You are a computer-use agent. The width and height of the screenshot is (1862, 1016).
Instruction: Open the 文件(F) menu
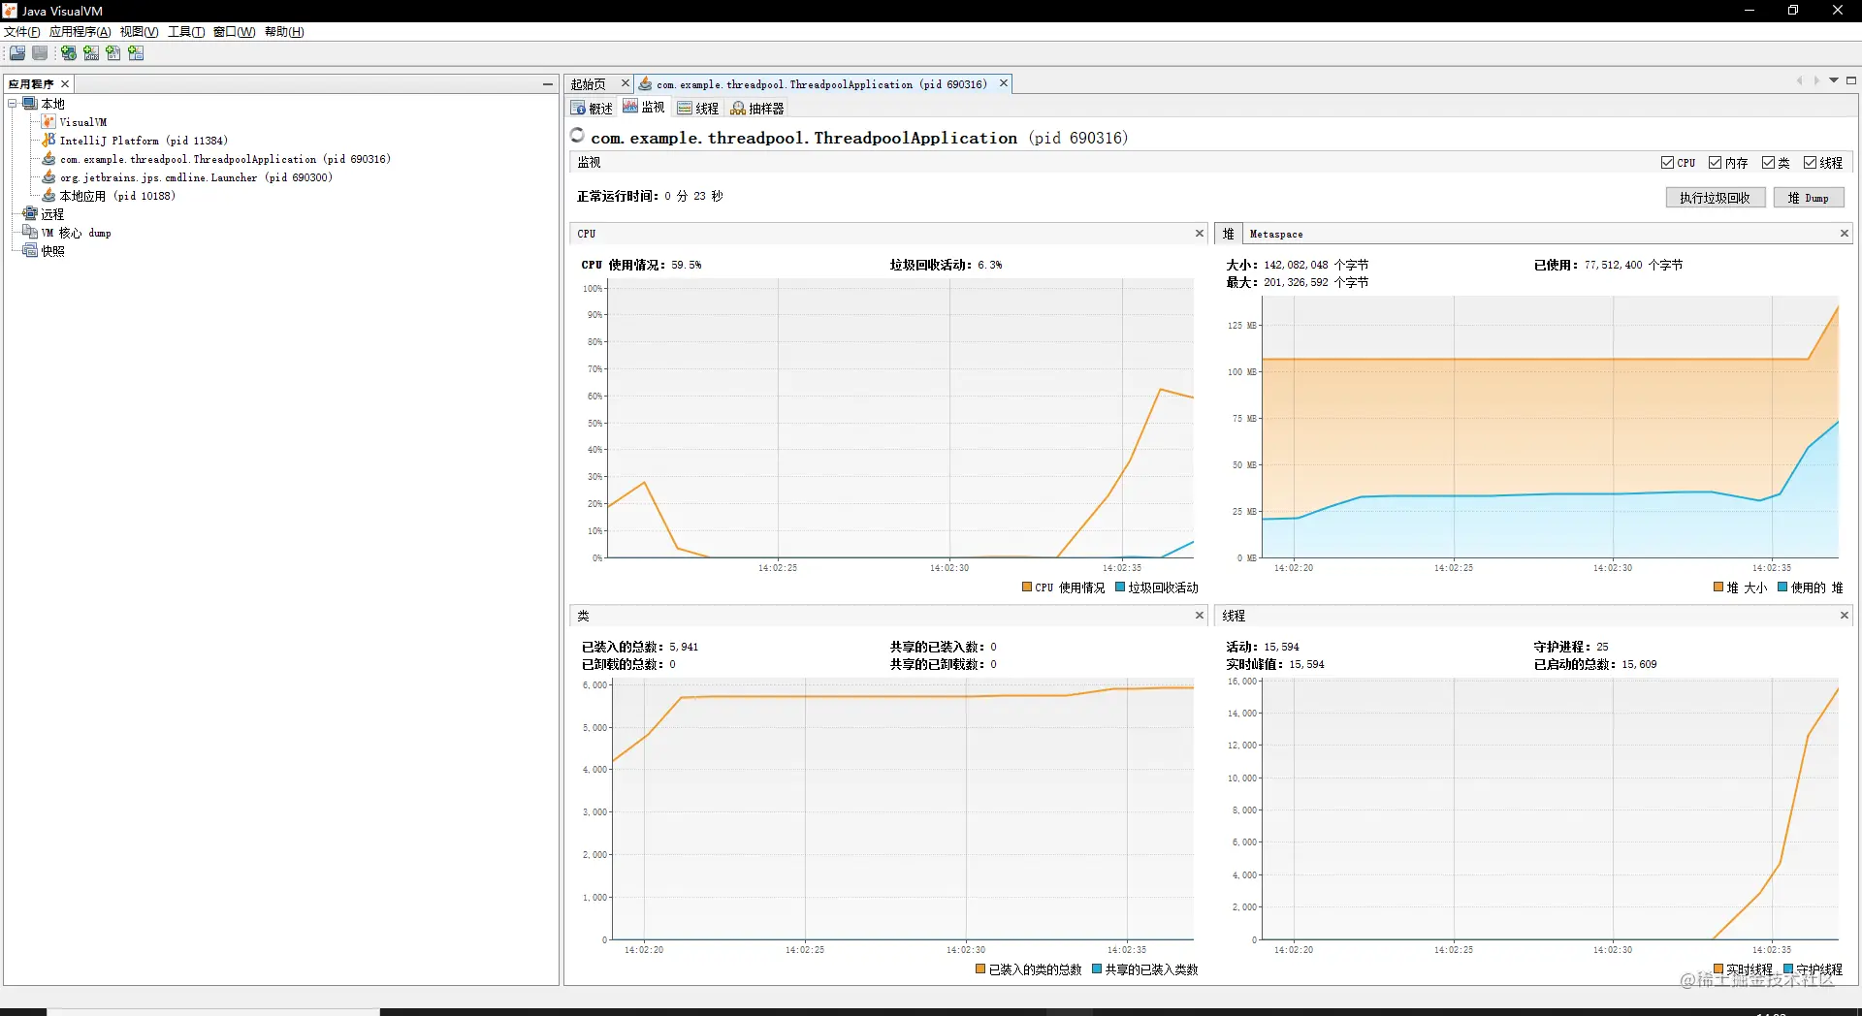(22, 32)
